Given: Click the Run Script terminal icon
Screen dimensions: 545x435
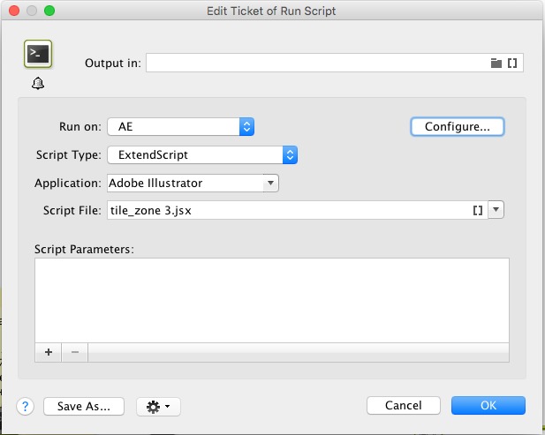Looking at the screenshot, I should pos(37,54).
